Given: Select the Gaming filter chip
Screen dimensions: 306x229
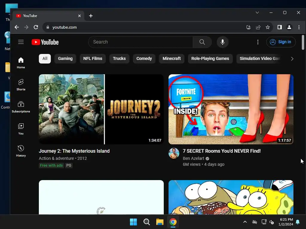Looking at the screenshot, I should tap(65, 59).
